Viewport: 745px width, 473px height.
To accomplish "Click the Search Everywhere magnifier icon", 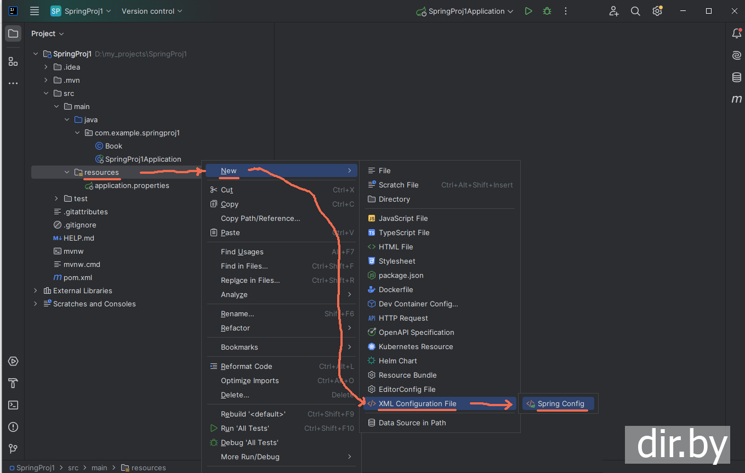I will (635, 11).
